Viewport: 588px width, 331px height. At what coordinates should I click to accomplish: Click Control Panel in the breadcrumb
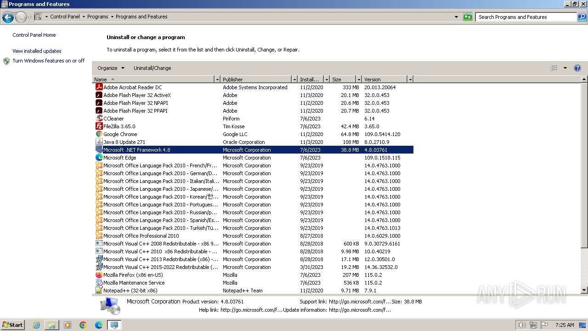(65, 17)
